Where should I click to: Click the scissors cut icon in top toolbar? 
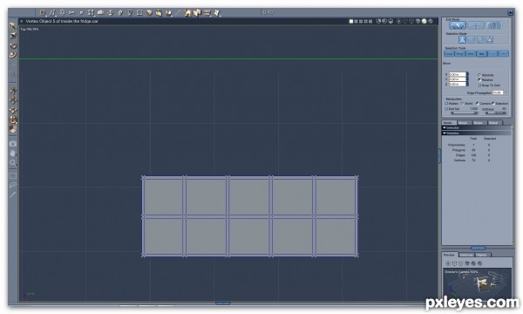tap(71, 13)
